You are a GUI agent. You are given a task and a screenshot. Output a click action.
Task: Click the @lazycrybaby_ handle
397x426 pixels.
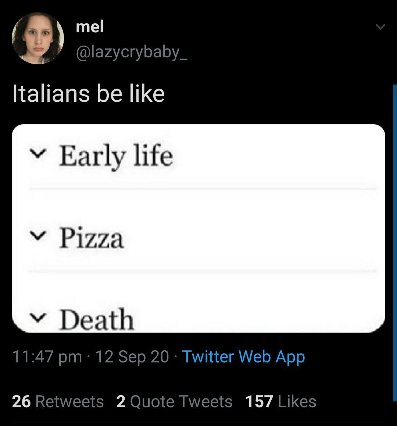[x=132, y=53]
